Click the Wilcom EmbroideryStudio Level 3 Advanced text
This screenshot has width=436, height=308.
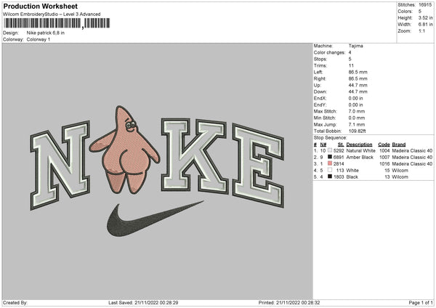coord(52,15)
